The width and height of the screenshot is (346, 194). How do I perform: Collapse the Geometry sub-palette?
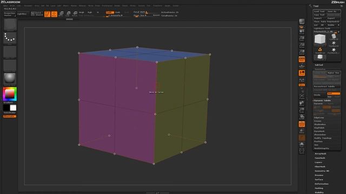coord(320,69)
